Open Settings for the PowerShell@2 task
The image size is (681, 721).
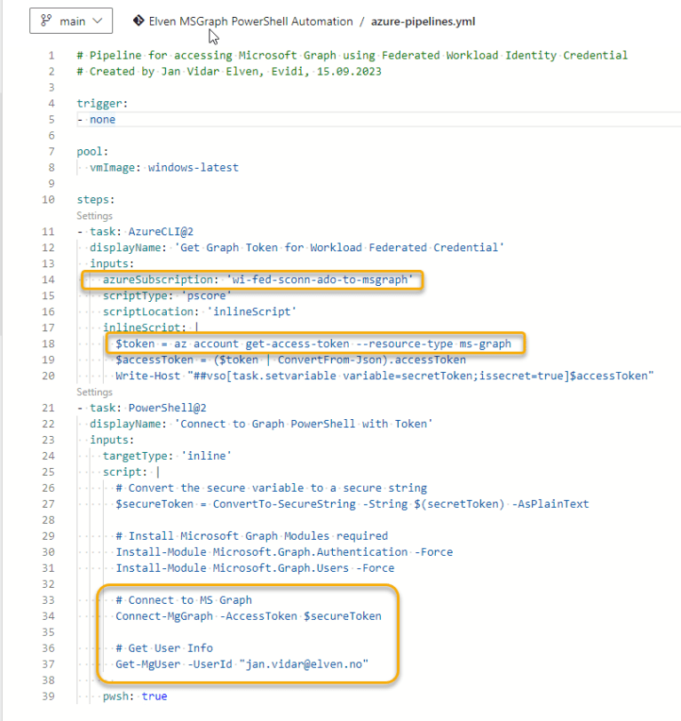tap(94, 392)
